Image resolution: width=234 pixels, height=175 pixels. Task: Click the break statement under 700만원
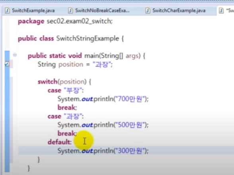tap(67, 107)
